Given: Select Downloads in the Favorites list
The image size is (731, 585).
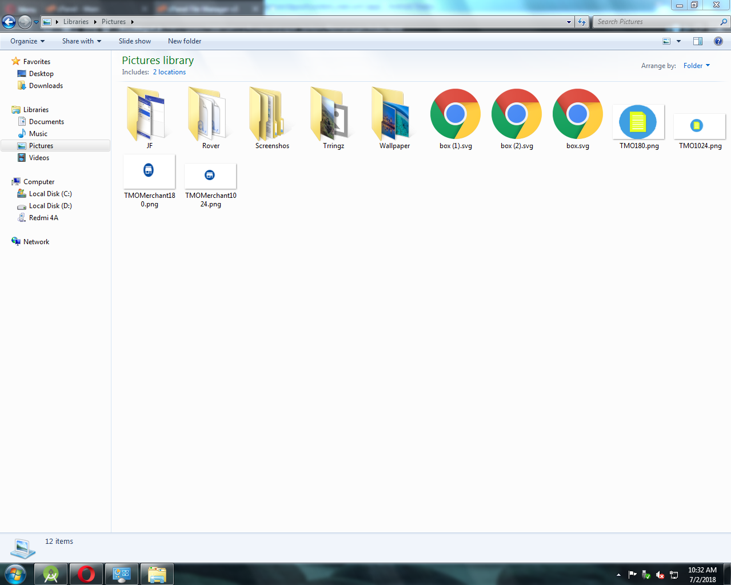Looking at the screenshot, I should (x=46, y=86).
